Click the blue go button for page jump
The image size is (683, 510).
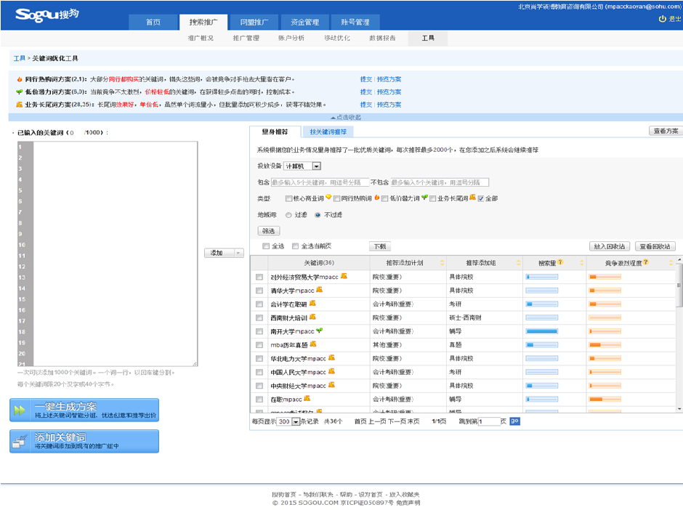[x=514, y=421]
